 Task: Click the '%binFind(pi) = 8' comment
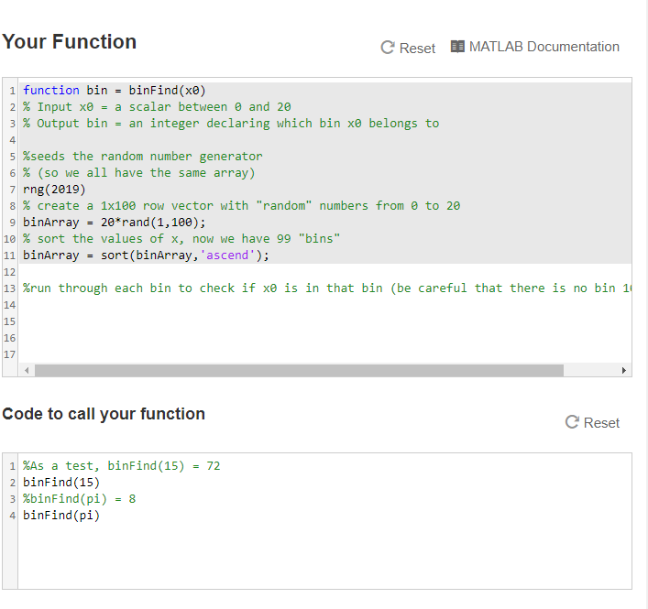(79, 499)
